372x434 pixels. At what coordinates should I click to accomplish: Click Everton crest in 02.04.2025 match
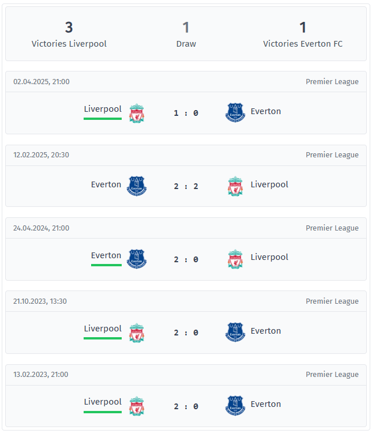pos(235,112)
